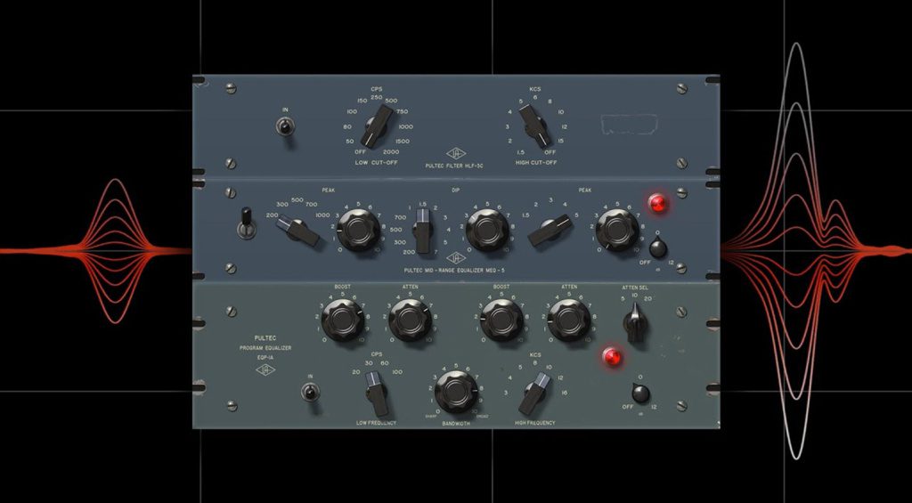Click the MEQ-5 high Peak frequency selector

tap(550, 230)
